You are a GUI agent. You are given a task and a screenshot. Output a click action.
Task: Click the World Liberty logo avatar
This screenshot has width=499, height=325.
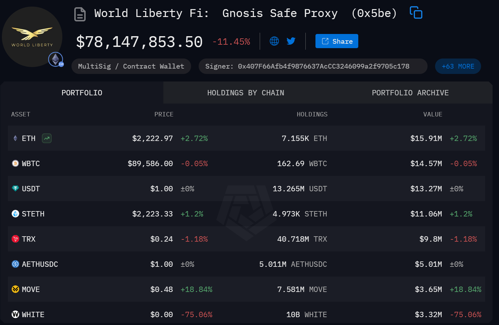(32, 37)
